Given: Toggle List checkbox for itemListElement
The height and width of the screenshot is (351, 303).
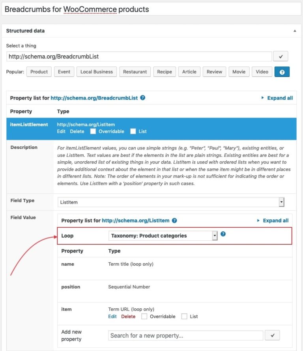Looking at the screenshot, I should (x=133, y=131).
